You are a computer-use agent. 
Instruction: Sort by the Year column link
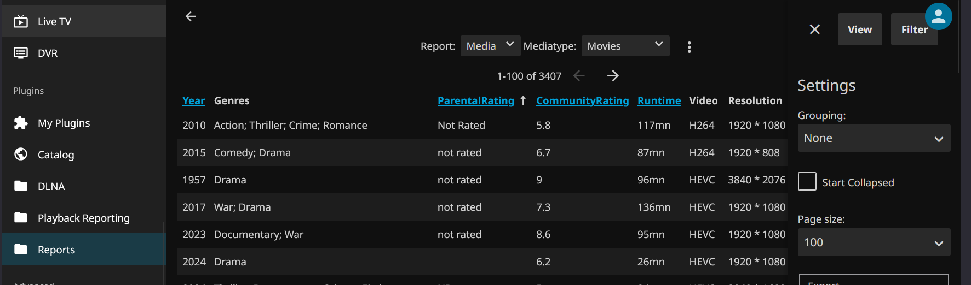193,100
